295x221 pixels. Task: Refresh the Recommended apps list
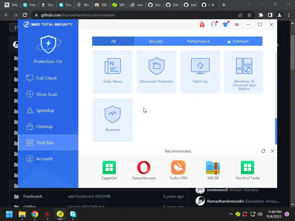263,151
